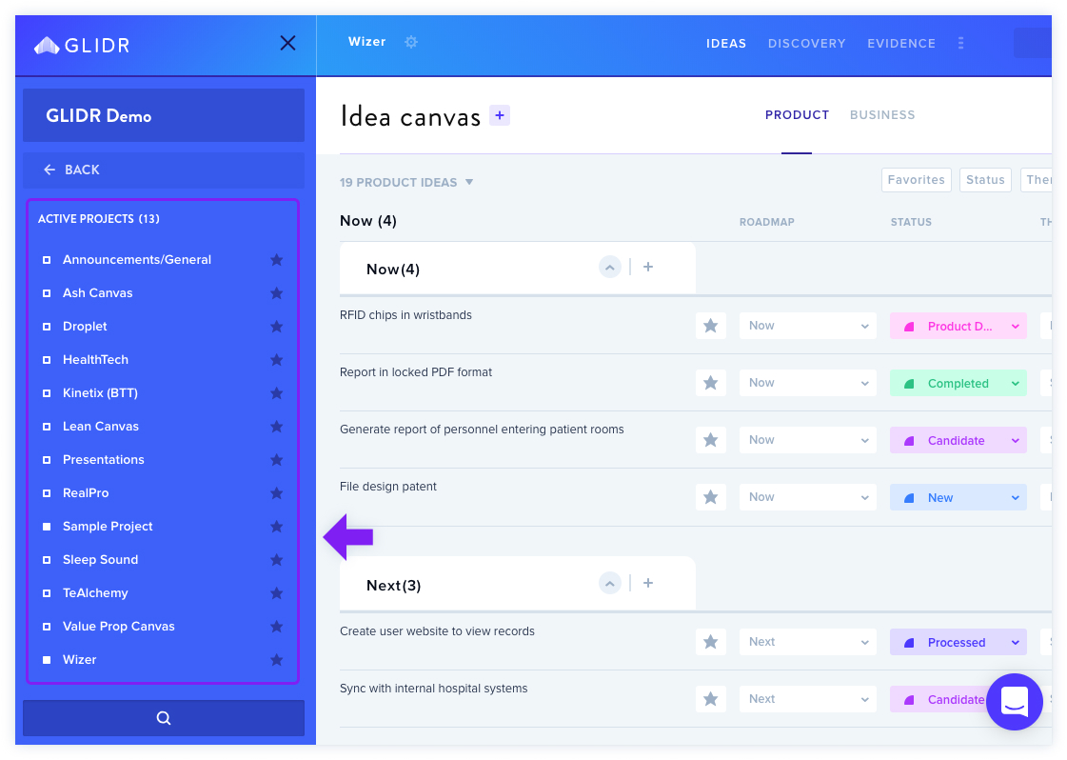Add an idea to the Next(3) group
This screenshot has width=1067, height=760.
coord(648,583)
